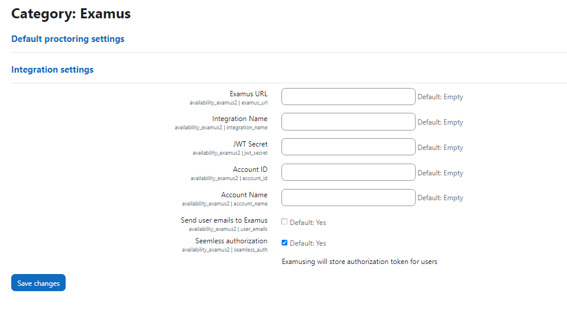Click the authorization token description text
567x313 pixels.
(x=359, y=262)
